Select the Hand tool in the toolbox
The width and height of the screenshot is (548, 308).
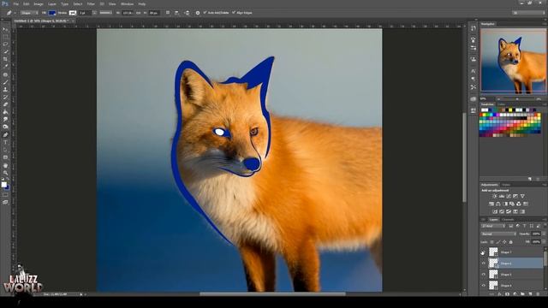tap(5, 165)
